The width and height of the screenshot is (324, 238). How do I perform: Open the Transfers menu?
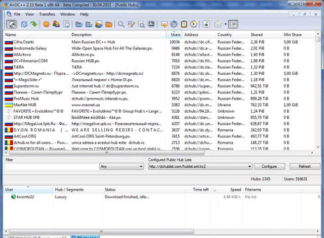pyautogui.click(x=47, y=14)
